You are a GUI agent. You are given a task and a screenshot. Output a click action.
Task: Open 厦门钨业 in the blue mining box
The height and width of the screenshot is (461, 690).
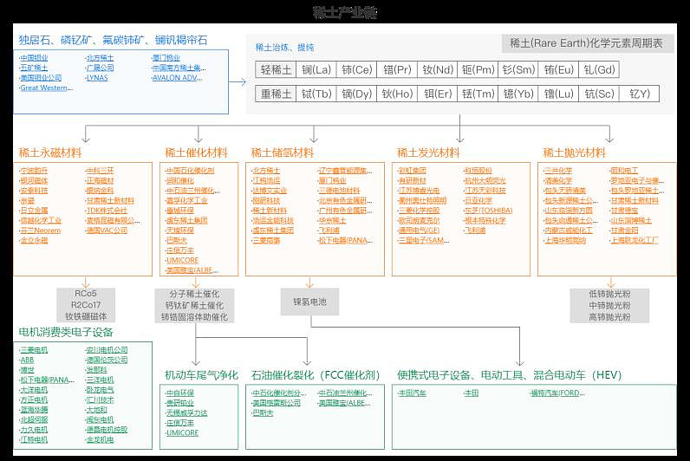166,57
